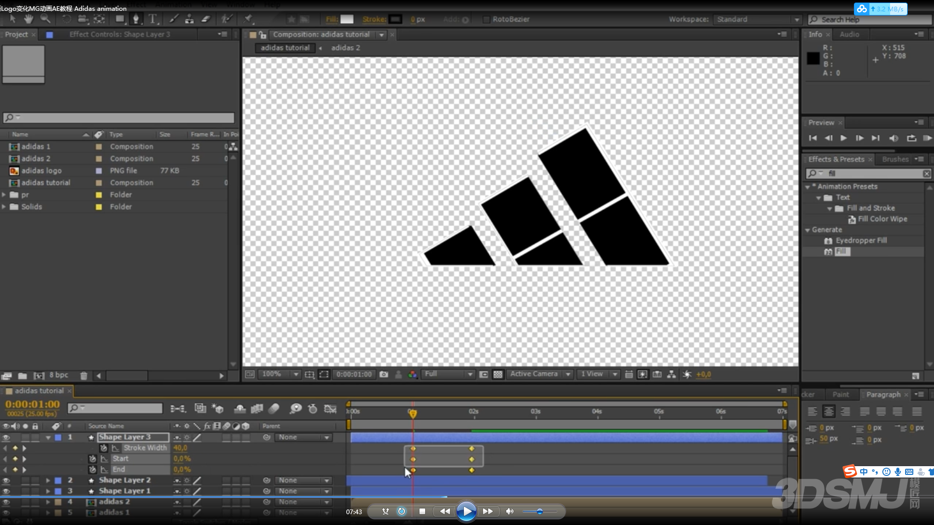
Task: Open the Active Camera dropdown
Action: pos(540,374)
